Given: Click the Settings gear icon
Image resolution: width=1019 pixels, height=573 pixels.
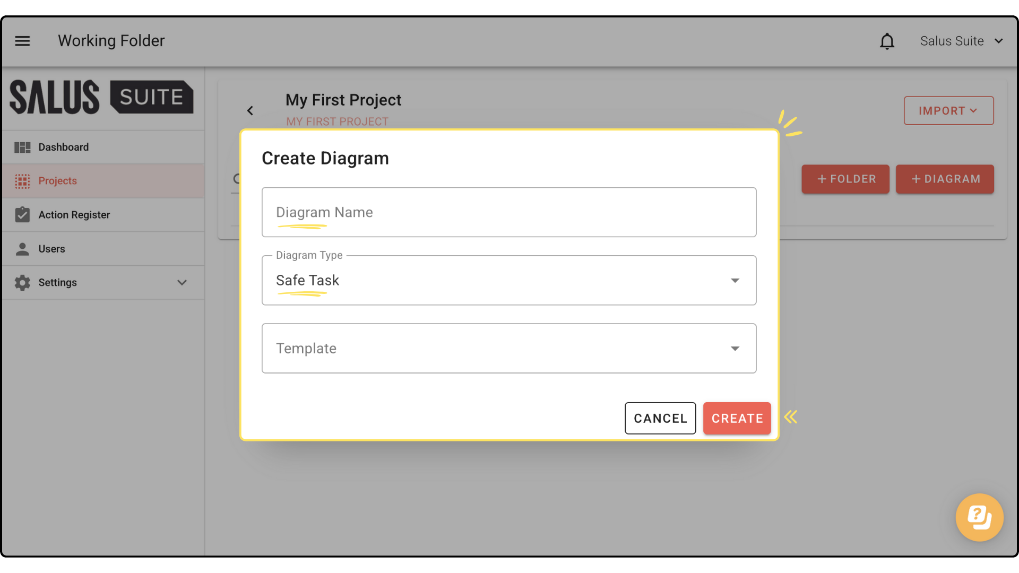Looking at the screenshot, I should [x=22, y=283].
